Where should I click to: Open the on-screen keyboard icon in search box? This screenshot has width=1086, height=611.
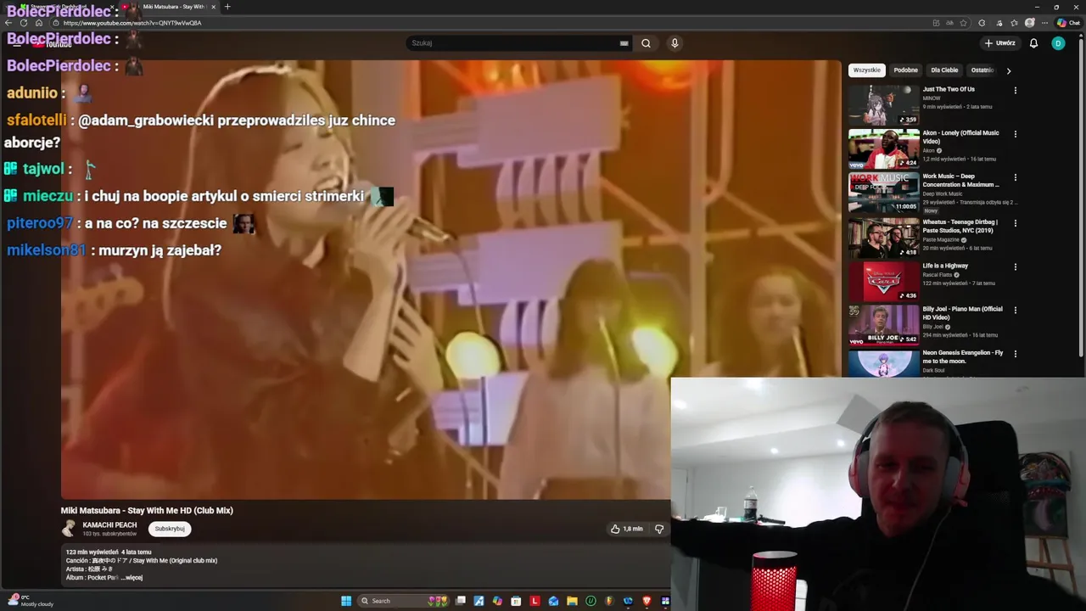point(624,43)
